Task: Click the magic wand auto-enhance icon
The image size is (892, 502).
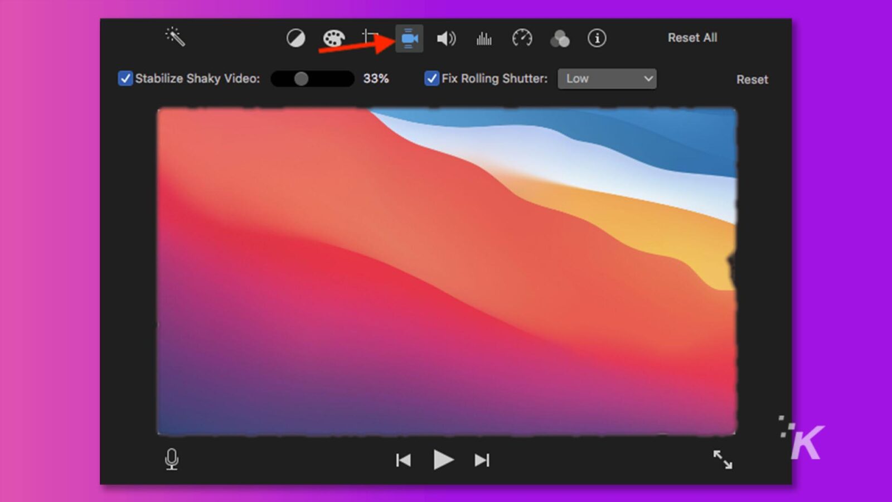Action: click(175, 37)
